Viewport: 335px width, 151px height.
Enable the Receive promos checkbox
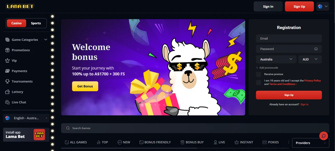(259, 74)
